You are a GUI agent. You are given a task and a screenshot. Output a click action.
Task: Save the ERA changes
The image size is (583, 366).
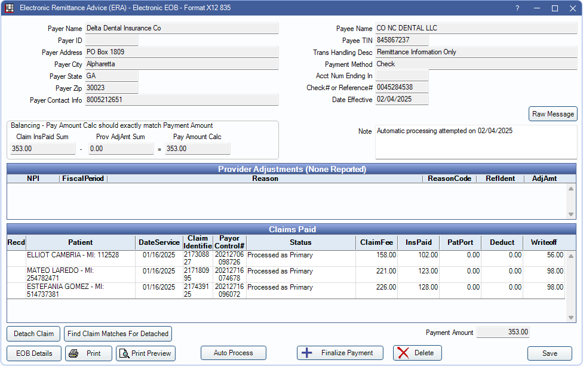(x=550, y=353)
